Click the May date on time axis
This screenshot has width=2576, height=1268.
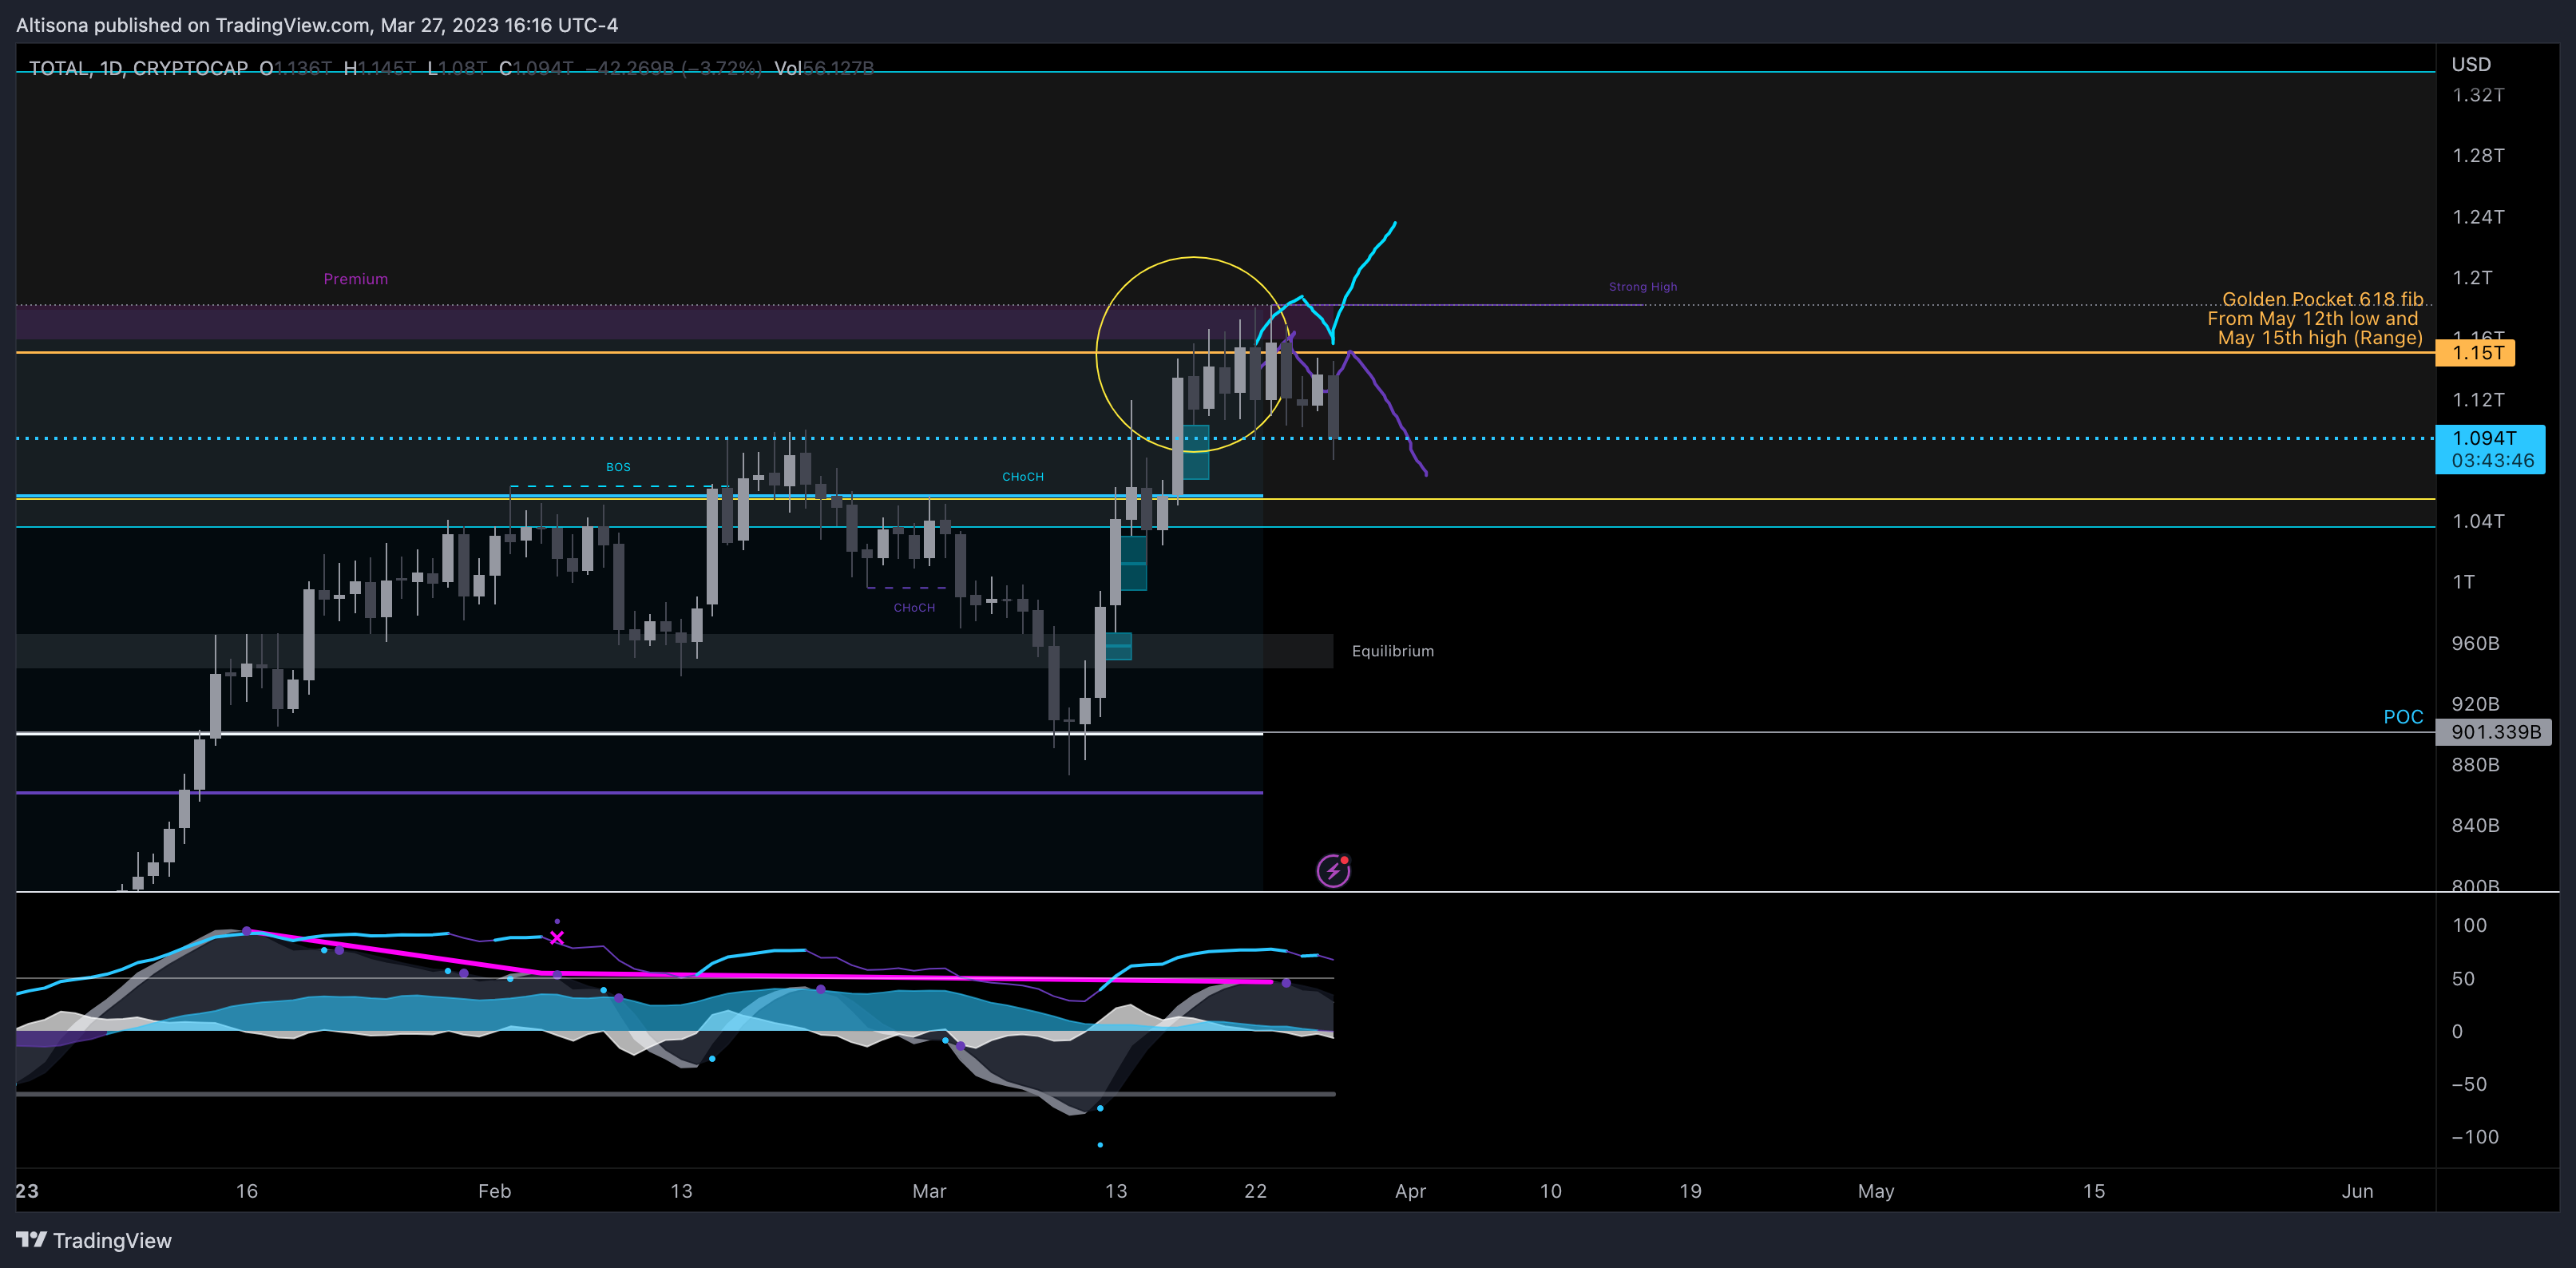pyautogui.click(x=1876, y=1191)
